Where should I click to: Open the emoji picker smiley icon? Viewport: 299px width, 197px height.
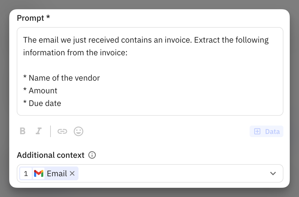pyautogui.click(x=79, y=131)
